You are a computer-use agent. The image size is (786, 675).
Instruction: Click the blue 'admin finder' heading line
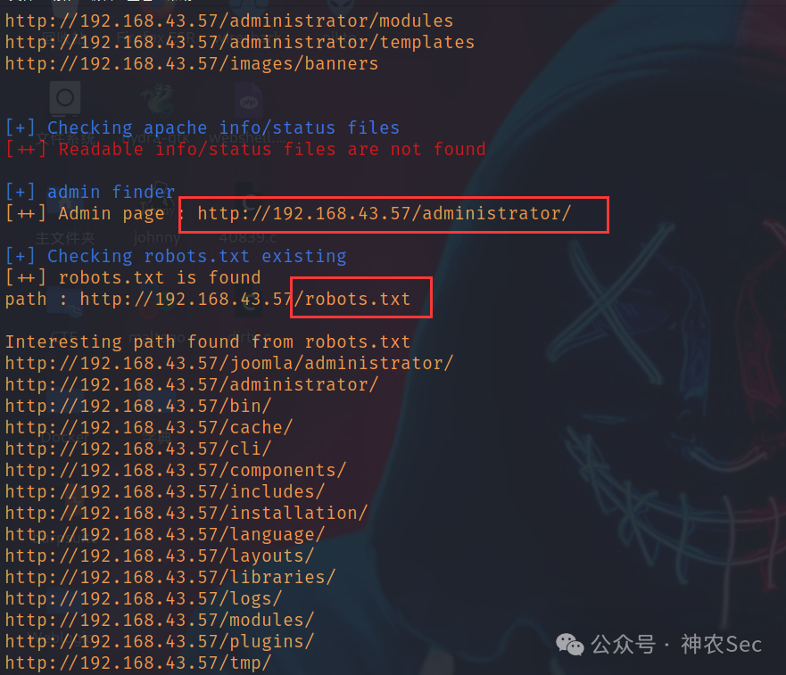coord(90,193)
